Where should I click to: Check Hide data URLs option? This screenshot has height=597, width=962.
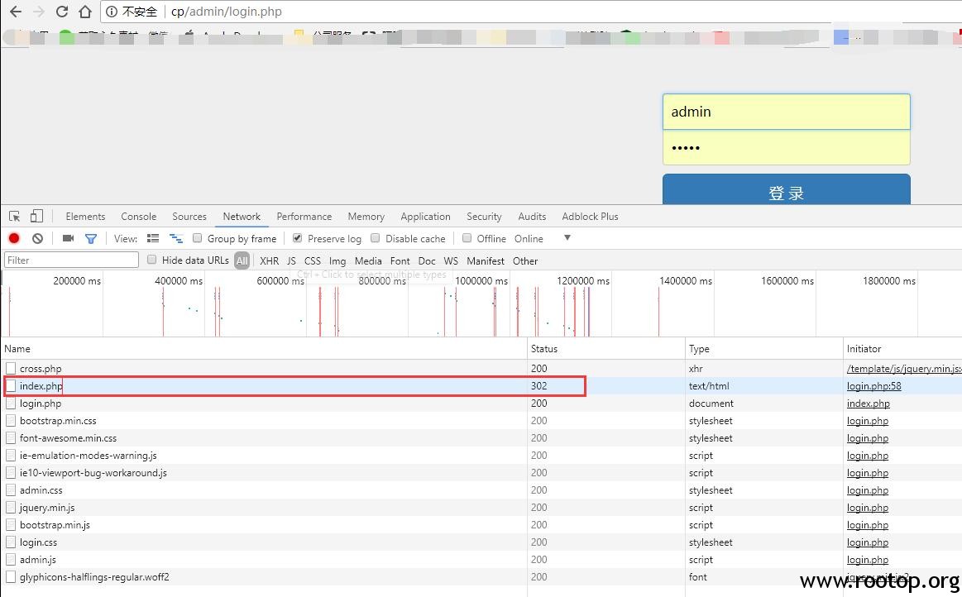pos(151,260)
